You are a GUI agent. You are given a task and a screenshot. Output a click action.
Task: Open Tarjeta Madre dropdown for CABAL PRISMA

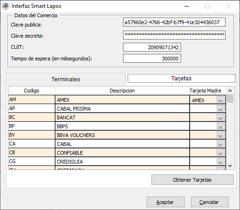point(221,109)
